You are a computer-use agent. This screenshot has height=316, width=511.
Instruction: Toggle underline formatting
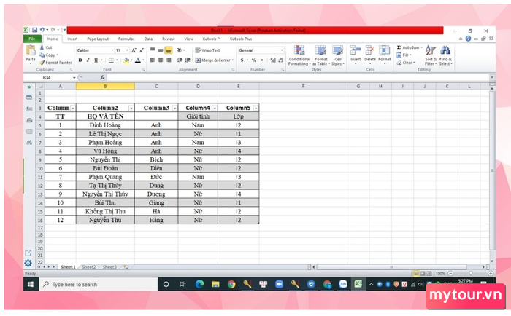tap(96, 60)
